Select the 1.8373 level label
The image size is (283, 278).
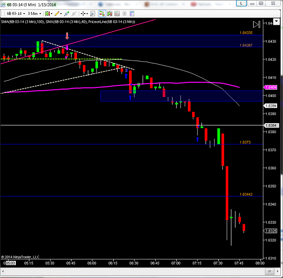[245, 142]
